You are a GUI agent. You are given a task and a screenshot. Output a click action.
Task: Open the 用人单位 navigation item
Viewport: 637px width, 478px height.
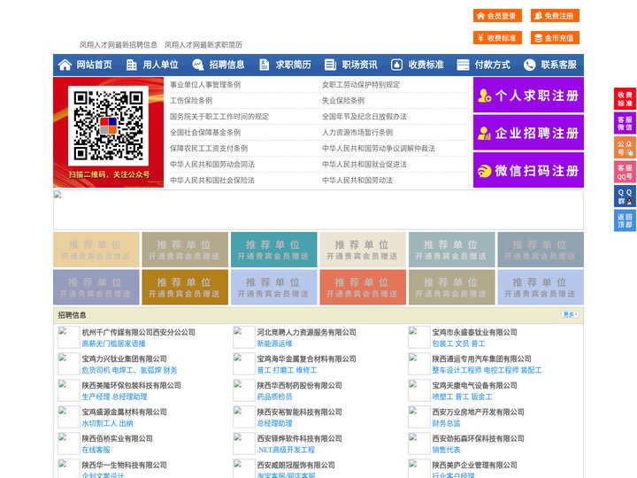point(160,65)
